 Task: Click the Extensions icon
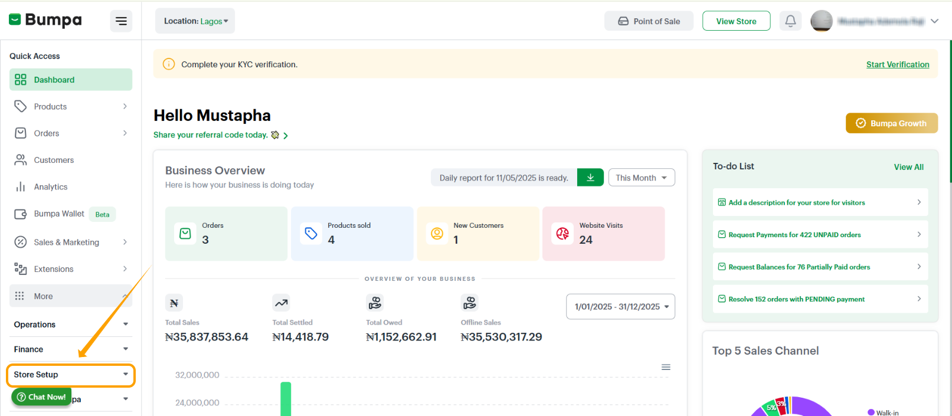(21, 269)
